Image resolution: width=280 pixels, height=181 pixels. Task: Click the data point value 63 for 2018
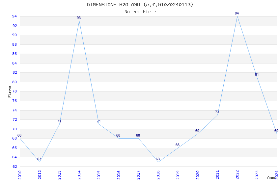click(x=158, y=159)
